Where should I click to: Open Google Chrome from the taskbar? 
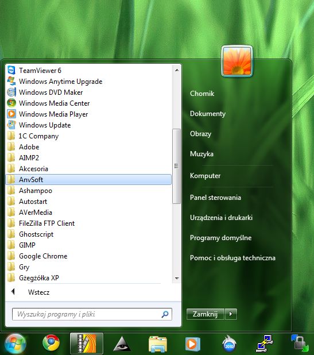coord(51,344)
